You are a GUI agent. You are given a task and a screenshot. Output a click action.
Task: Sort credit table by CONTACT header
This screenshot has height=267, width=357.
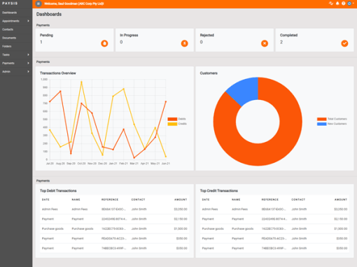click(x=298, y=200)
